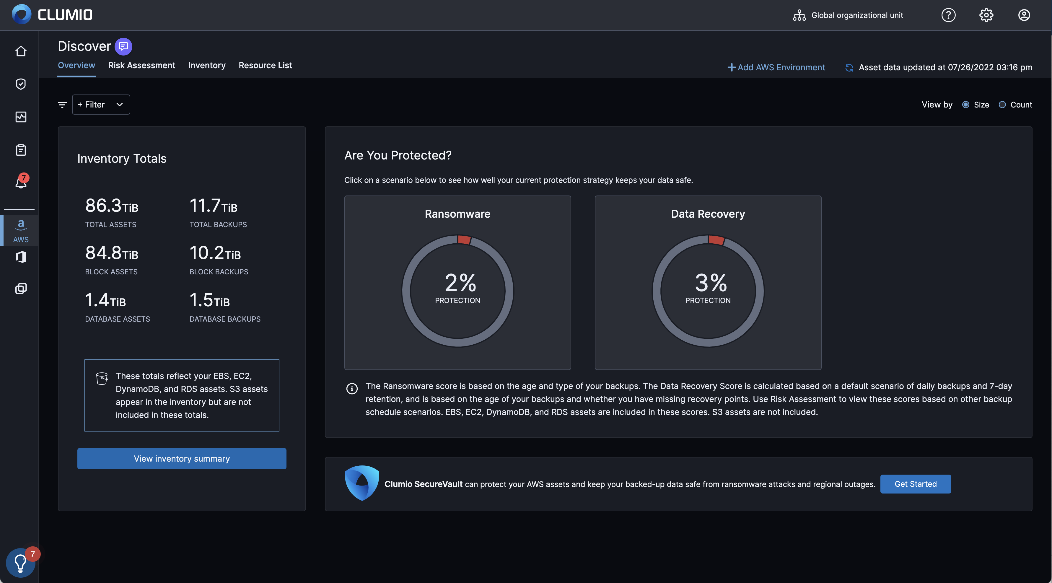This screenshot has height=583, width=1052.
Task: Click the info icon beside score explanation
Action: coord(352,389)
